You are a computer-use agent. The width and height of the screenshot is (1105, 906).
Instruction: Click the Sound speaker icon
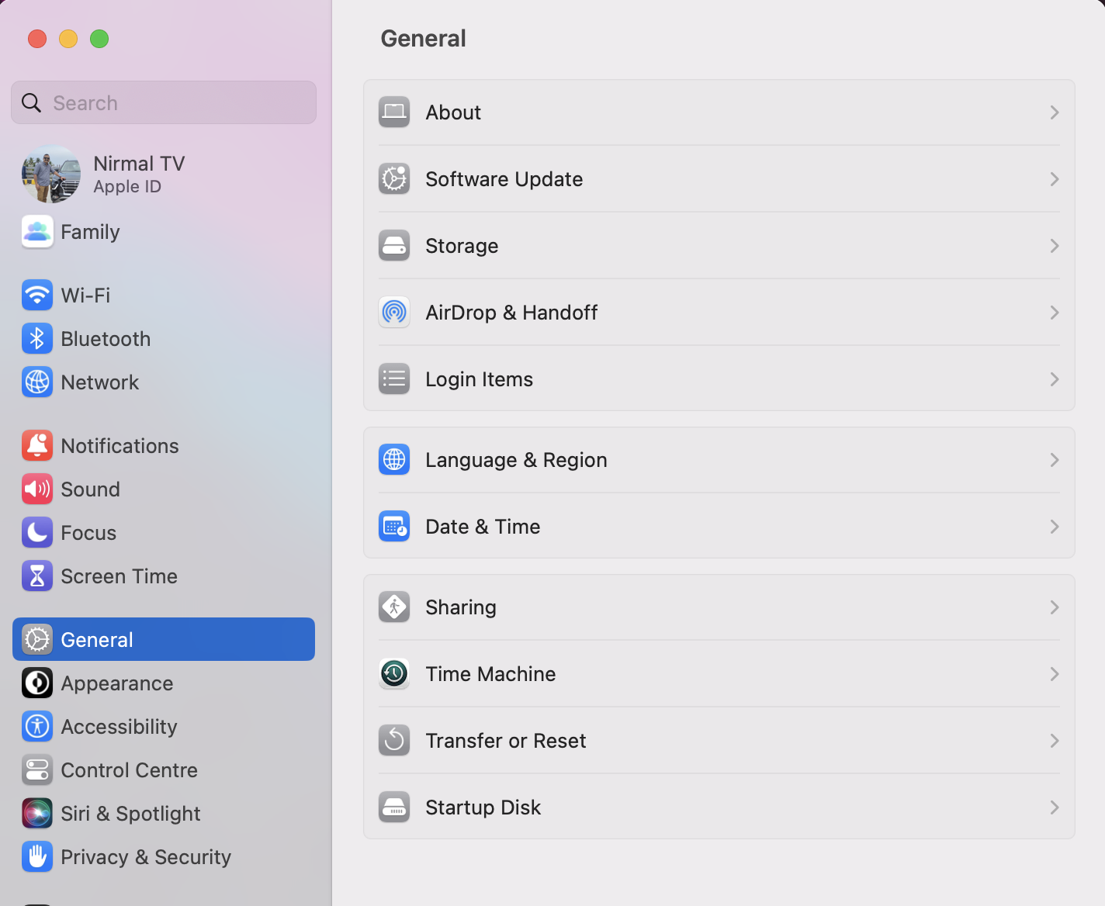coord(37,489)
